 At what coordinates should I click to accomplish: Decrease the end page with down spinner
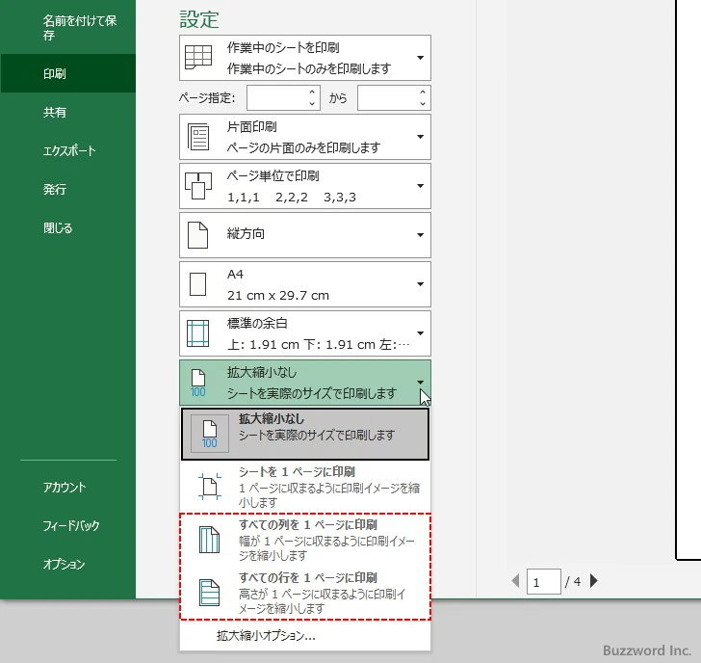[423, 103]
